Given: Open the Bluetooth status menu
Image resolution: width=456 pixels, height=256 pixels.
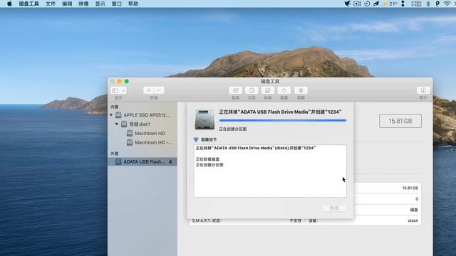Looking at the screenshot, I should pos(428,4).
